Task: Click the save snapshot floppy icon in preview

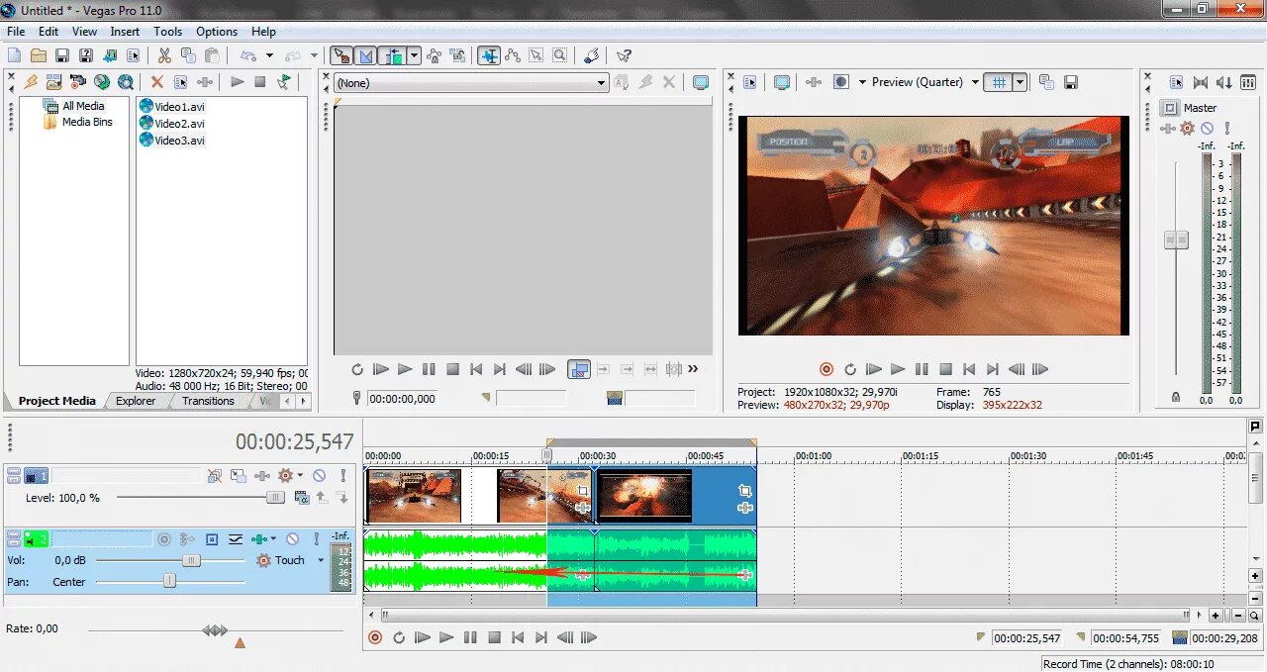Action: [x=1070, y=82]
